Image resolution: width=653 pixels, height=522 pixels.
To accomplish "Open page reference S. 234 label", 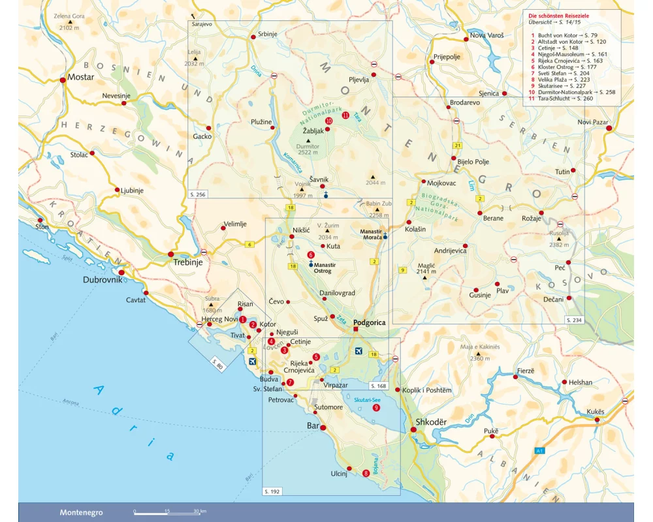I will 573,320.
